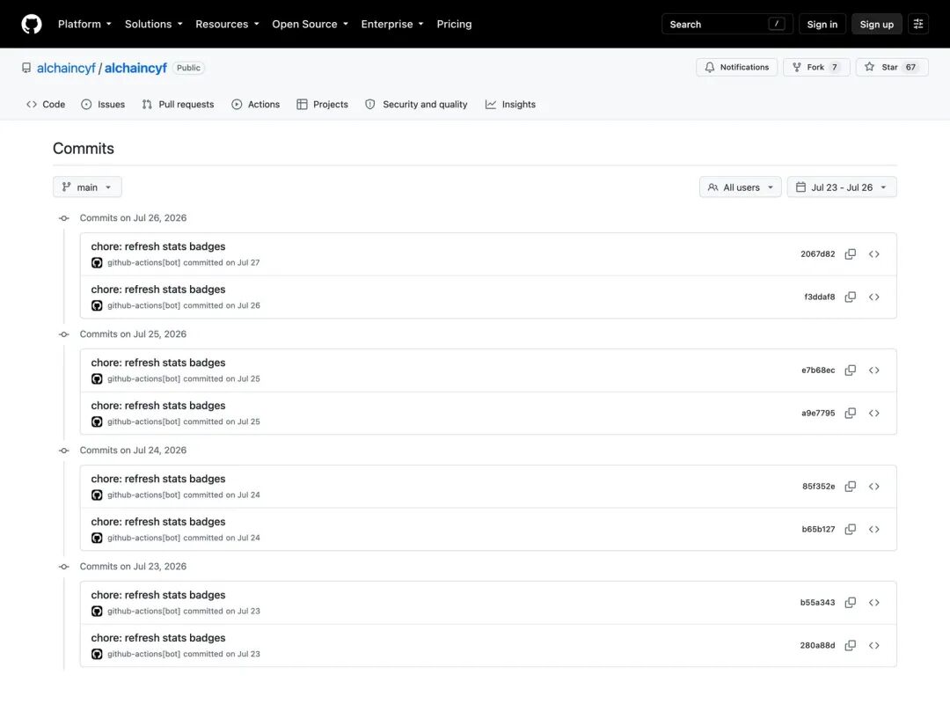Browse repository at commit e7b68ec
950x726 pixels.
873,370
